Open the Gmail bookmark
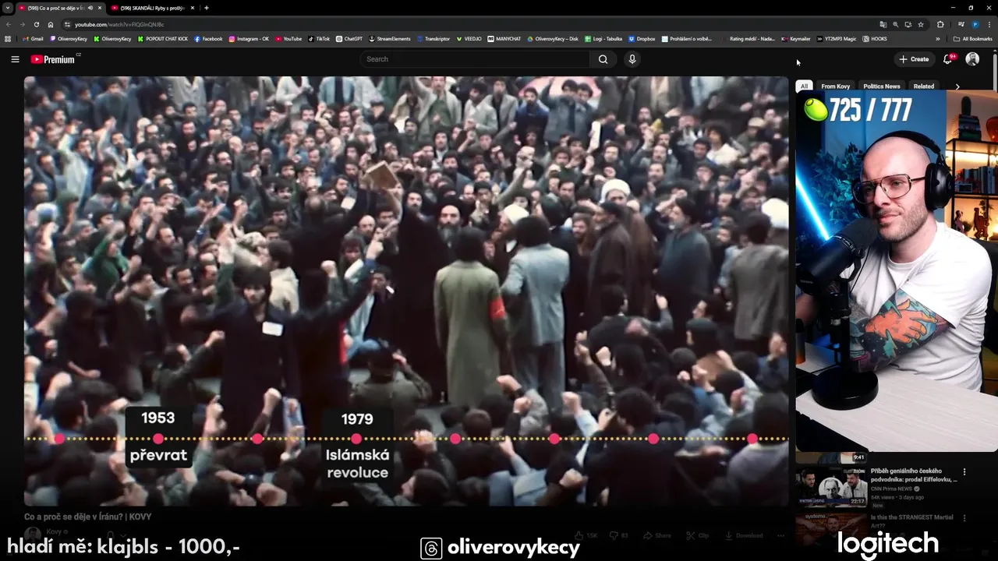Viewport: 998px width, 561px height. 33,39
